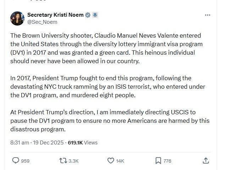The width and height of the screenshot is (226, 170).
Task: Click the 3.3K reposts count
Action: 73,161
